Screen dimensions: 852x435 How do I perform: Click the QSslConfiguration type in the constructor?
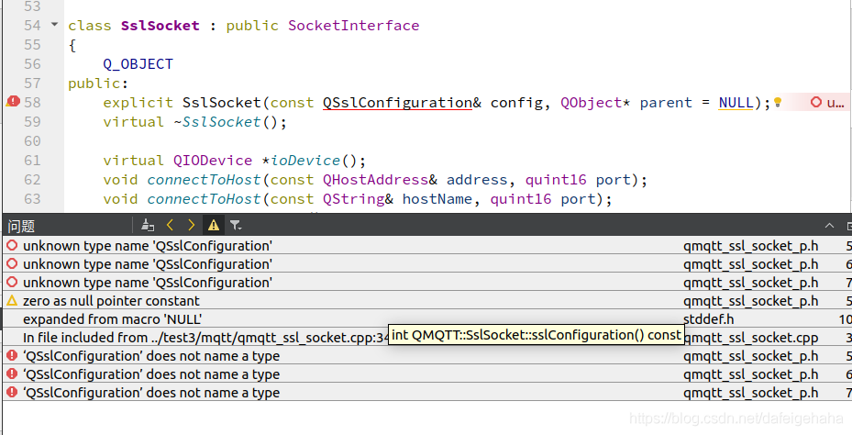click(x=397, y=103)
